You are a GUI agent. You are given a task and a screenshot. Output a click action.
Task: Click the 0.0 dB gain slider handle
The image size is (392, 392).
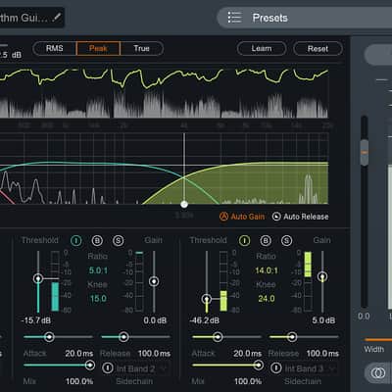(x=154, y=281)
